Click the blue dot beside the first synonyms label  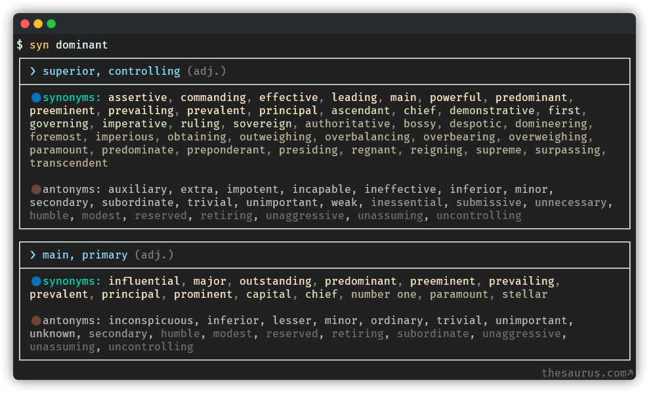tap(36, 98)
